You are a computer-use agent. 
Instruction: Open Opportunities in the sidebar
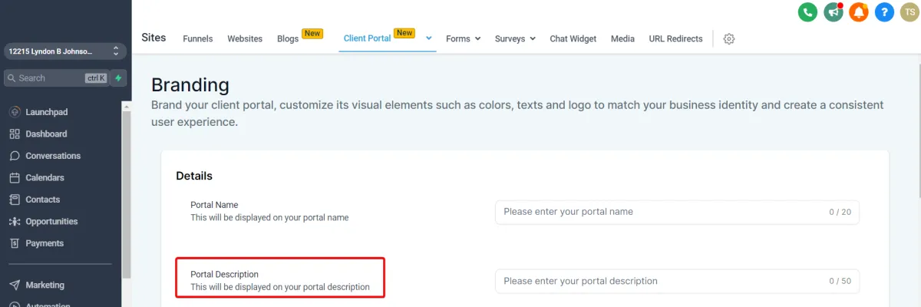coord(51,222)
